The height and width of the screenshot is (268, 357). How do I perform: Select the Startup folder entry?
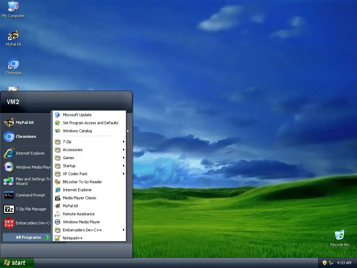(x=89, y=166)
